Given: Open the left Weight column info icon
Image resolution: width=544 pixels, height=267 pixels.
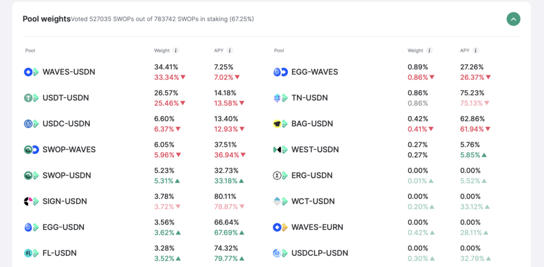Looking at the screenshot, I should 176,50.
